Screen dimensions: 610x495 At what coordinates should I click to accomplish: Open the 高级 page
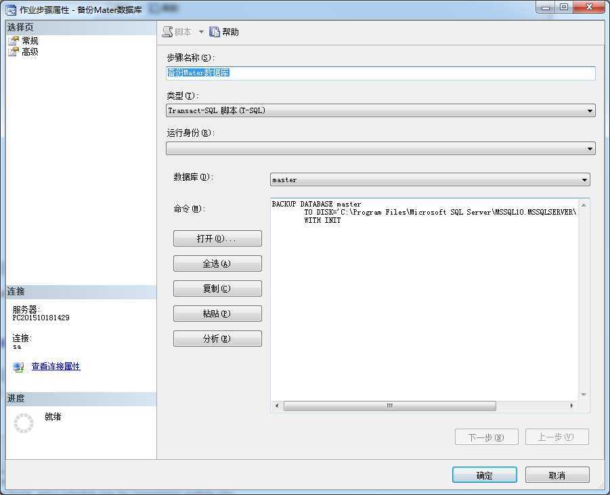[30, 51]
